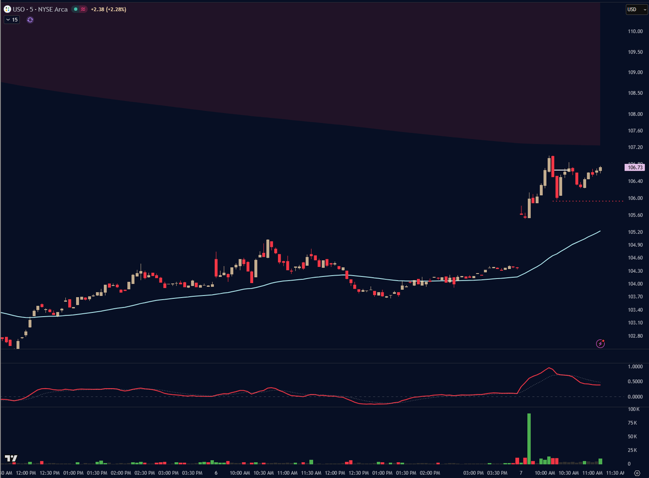Image resolution: width=649 pixels, height=478 pixels.
Task: Click the 102.80 price axis label
Action: click(x=635, y=336)
